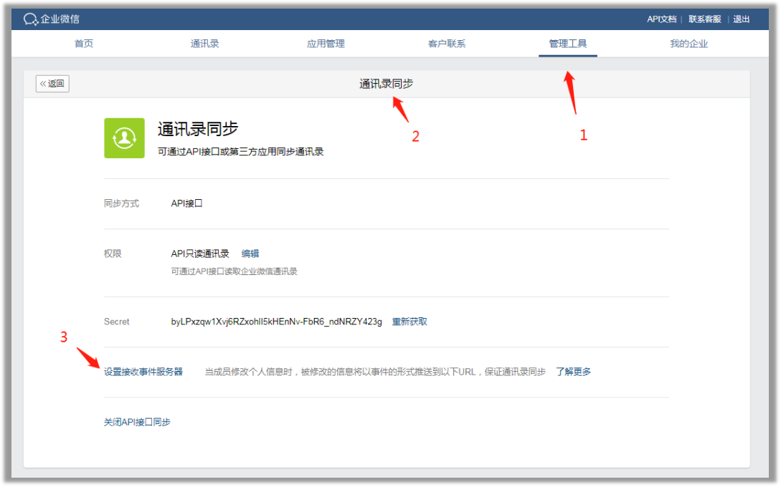Regenerate Secret with 重新获取
Viewport: 781px width, 487px height.
tap(410, 322)
